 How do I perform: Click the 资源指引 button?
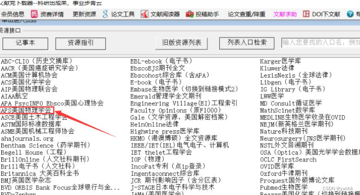click(x=81, y=44)
